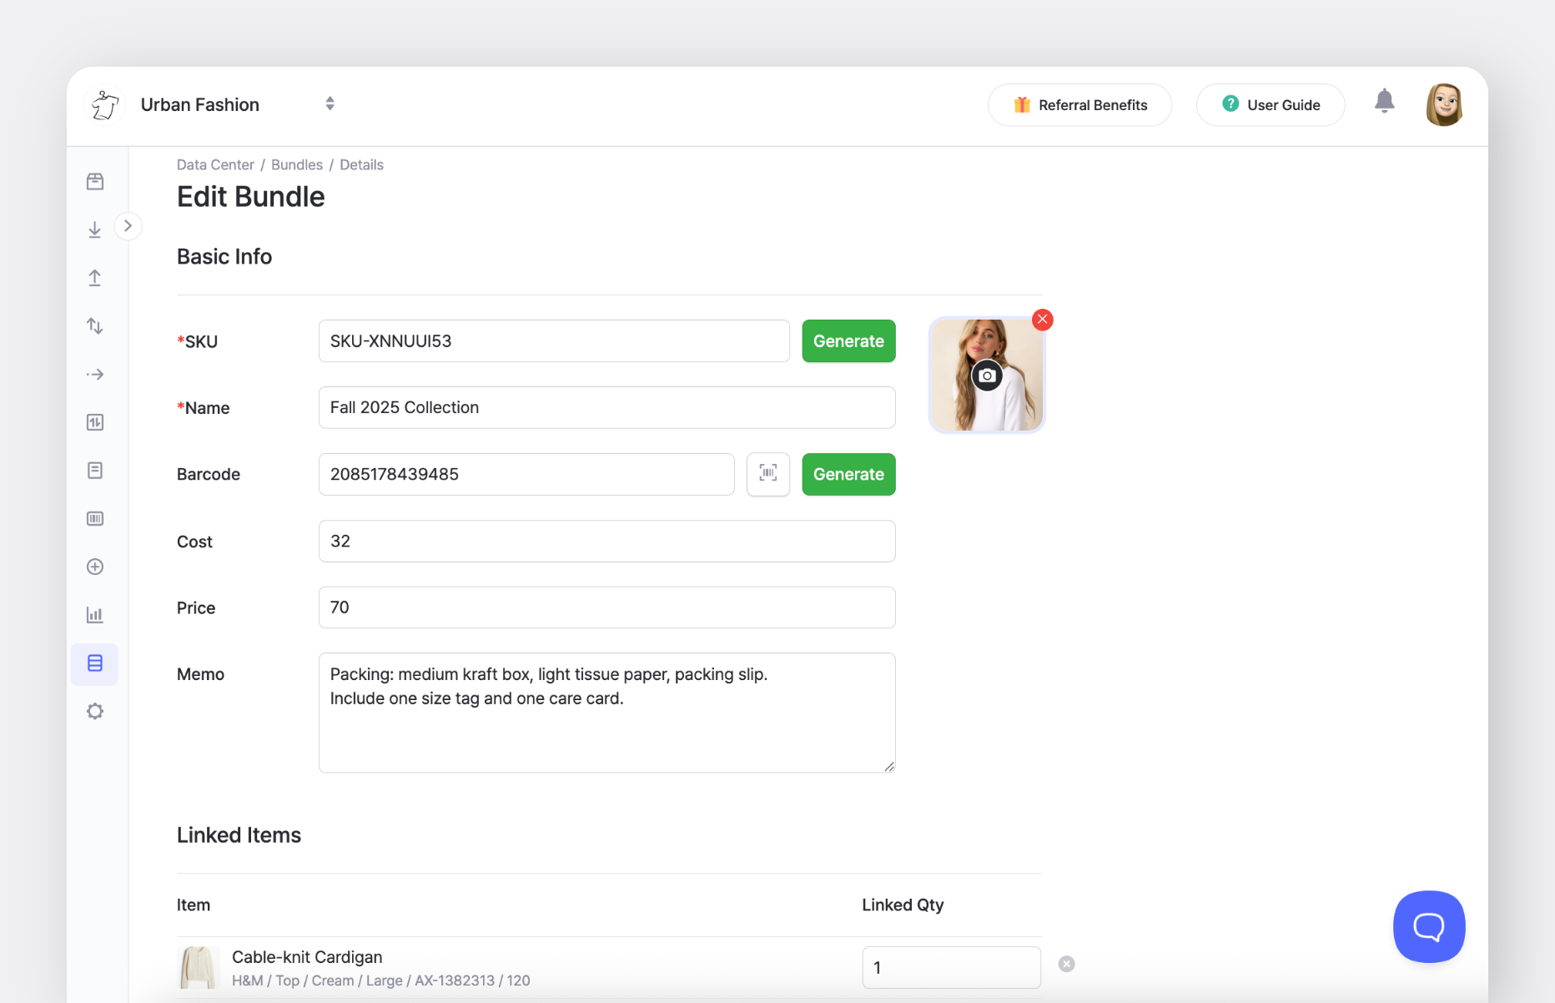Select the barcode printing sidebar icon
Screen dimensions: 1555x1003
coord(95,518)
